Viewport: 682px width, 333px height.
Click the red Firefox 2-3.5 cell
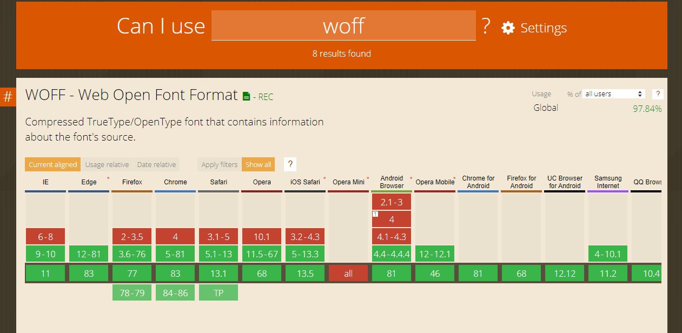tap(132, 236)
